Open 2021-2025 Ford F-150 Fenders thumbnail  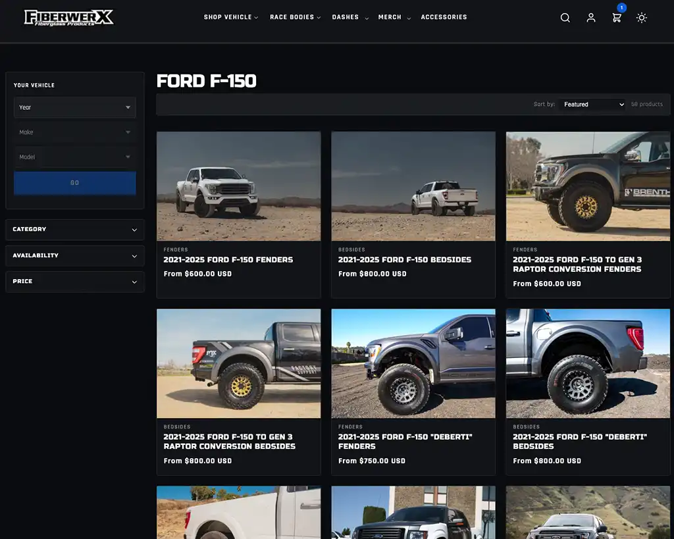click(238, 186)
